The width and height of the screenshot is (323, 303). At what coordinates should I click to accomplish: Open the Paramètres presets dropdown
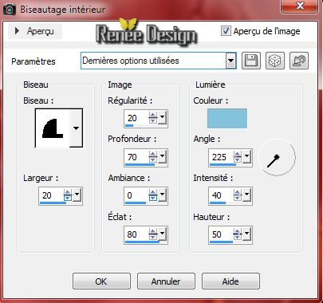(x=230, y=61)
